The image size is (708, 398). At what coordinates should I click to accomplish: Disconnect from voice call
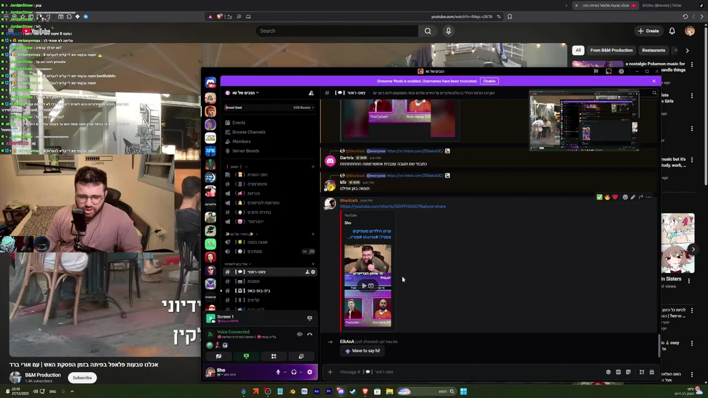[x=310, y=334]
